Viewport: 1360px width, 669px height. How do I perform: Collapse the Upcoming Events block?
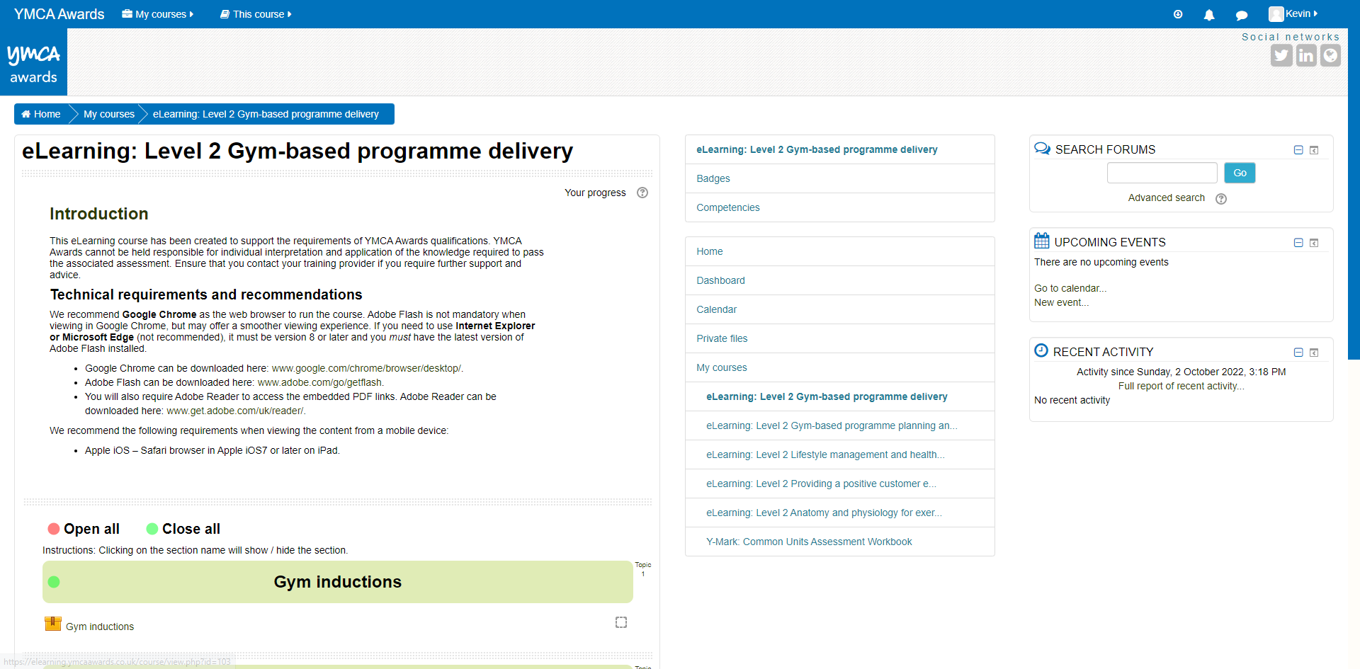(x=1298, y=243)
